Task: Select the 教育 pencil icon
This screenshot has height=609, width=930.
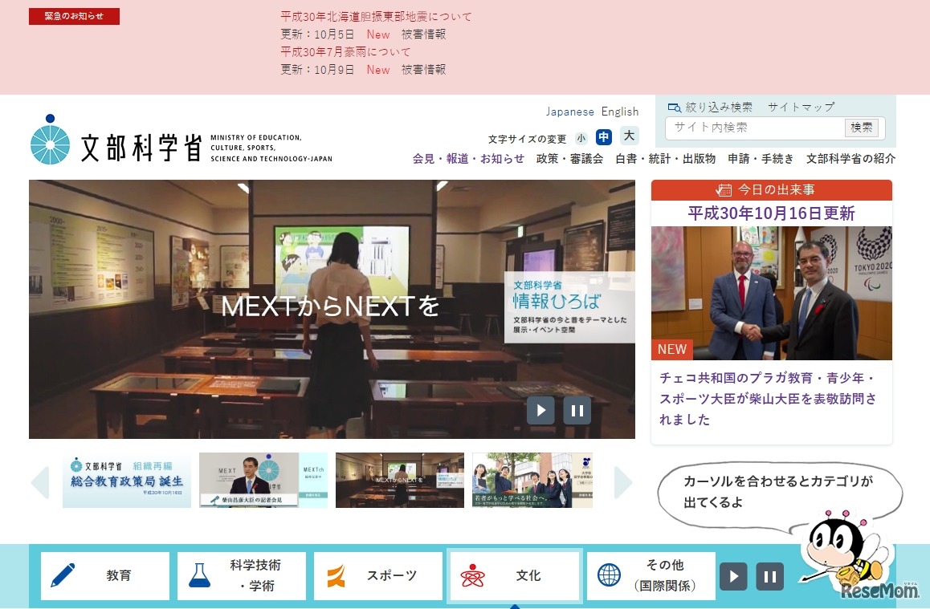Action: [x=63, y=575]
